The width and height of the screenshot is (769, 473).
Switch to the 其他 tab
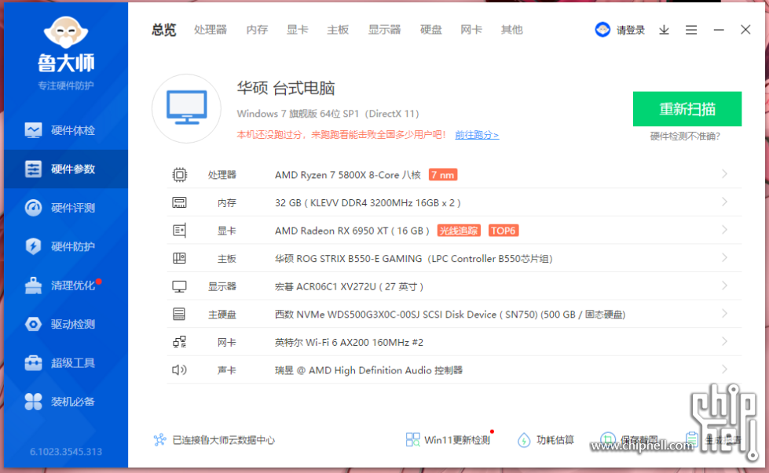coord(511,30)
